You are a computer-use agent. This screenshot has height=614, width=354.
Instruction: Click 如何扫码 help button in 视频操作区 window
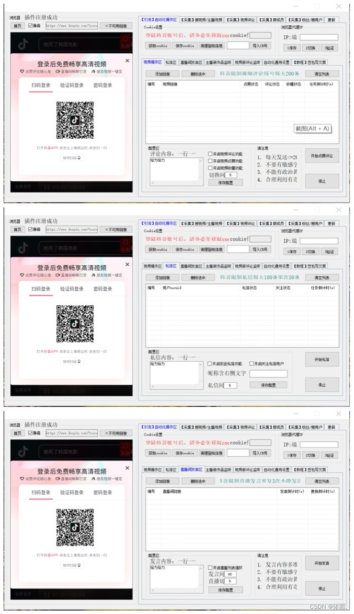click(x=72, y=157)
